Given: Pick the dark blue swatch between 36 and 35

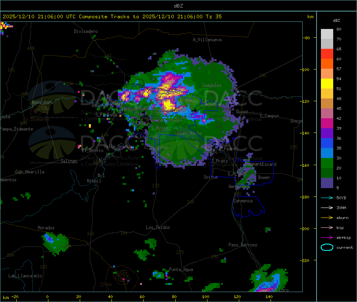Looking at the screenshot, I should click(327, 143).
